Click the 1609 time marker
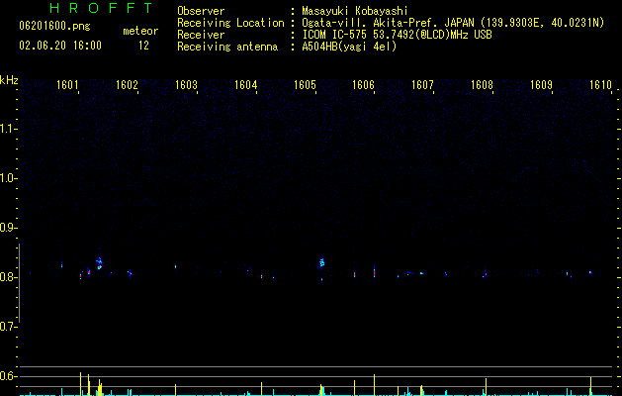Viewport: 622px width, 396px height. pos(541,85)
